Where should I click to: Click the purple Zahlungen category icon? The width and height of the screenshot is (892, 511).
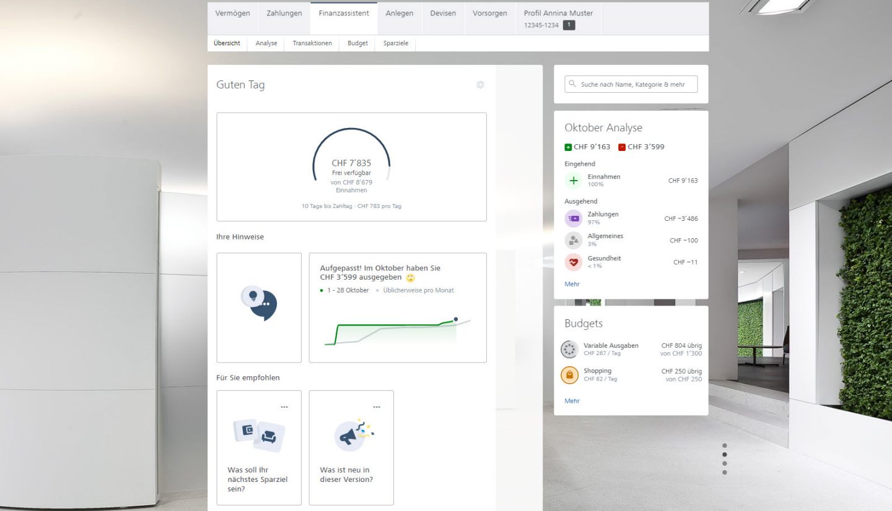[573, 218]
